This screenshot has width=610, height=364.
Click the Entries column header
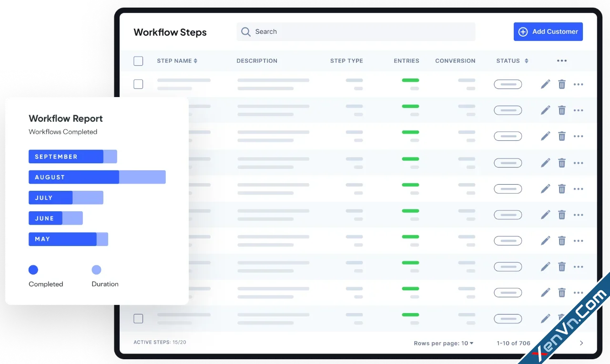[x=407, y=61]
